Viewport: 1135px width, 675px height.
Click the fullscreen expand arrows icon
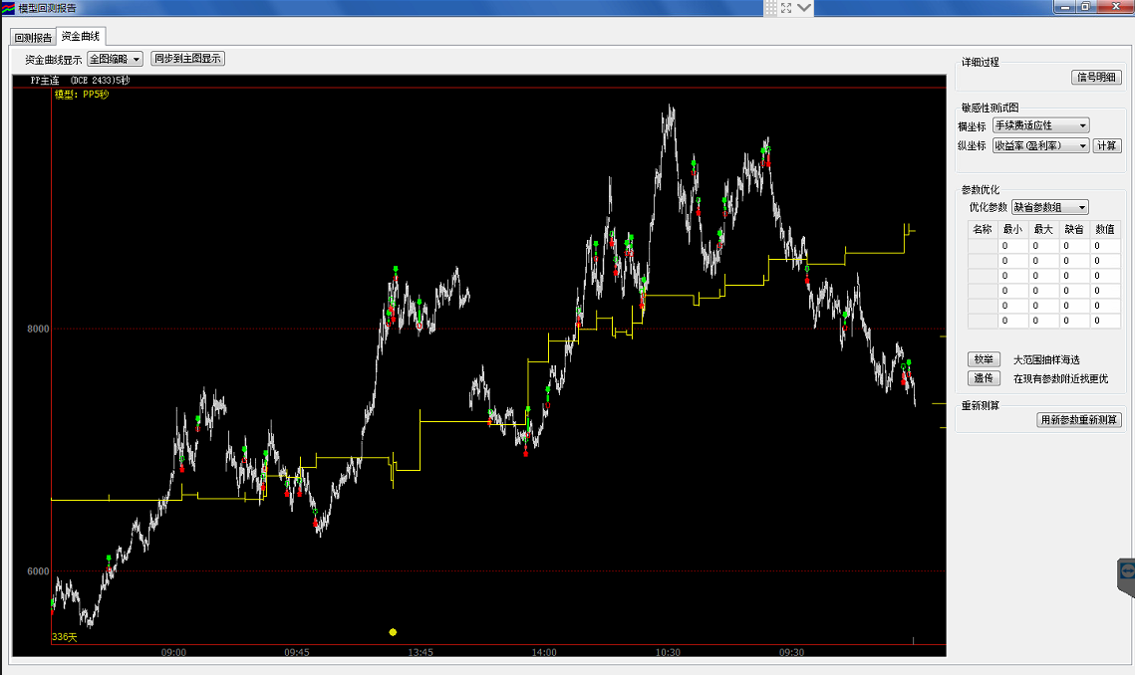786,8
